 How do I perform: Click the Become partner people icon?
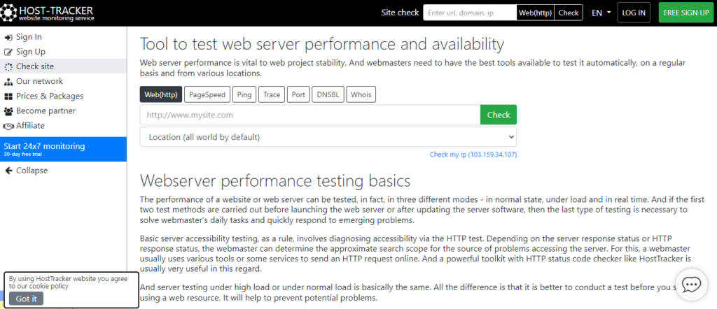tap(8, 110)
